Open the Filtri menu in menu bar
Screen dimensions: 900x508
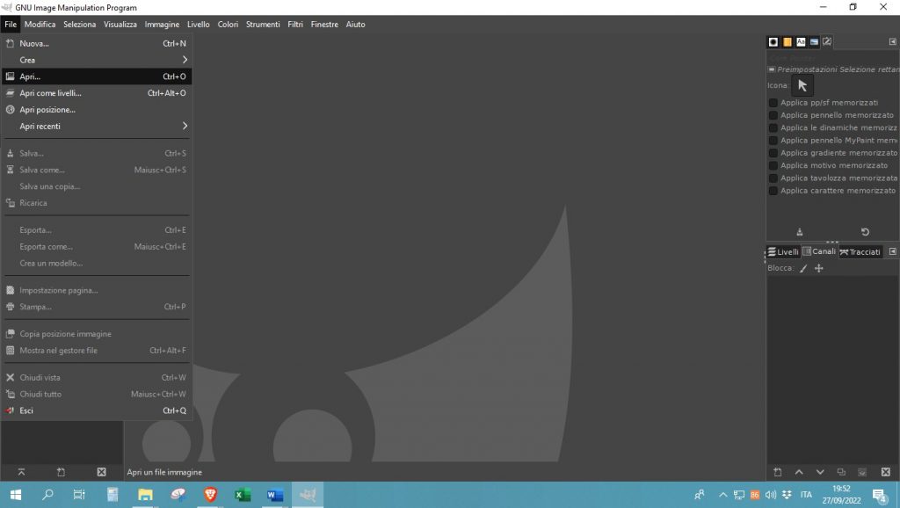pos(295,25)
